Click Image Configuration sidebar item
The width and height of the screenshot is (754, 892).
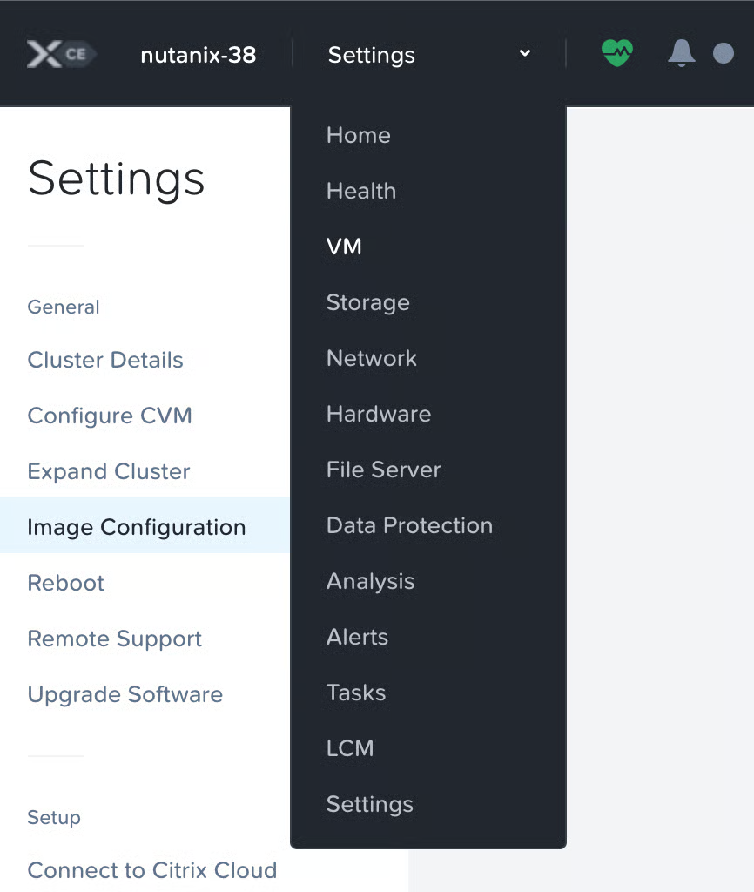(136, 527)
